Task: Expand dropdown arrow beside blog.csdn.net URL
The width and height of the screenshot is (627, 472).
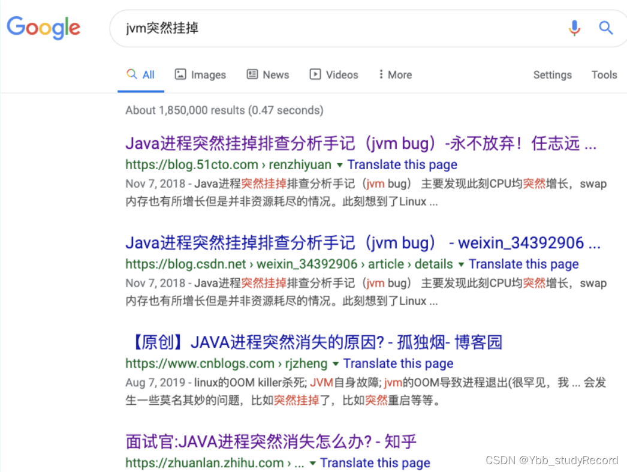Action: point(461,264)
